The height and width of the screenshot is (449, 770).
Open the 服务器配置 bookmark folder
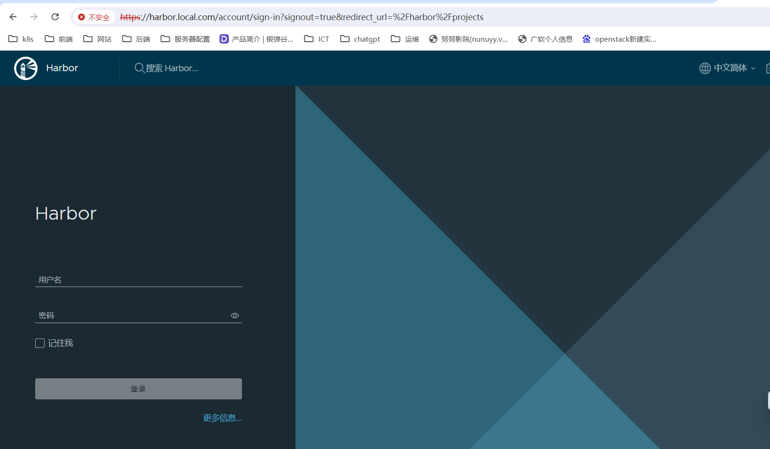tap(185, 39)
